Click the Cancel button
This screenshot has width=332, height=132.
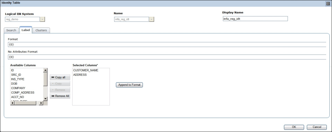tap(317, 127)
